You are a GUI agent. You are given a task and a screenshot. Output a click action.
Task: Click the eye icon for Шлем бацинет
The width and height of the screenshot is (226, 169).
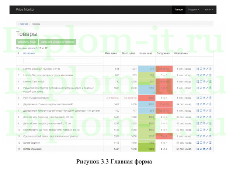click(x=204, y=142)
